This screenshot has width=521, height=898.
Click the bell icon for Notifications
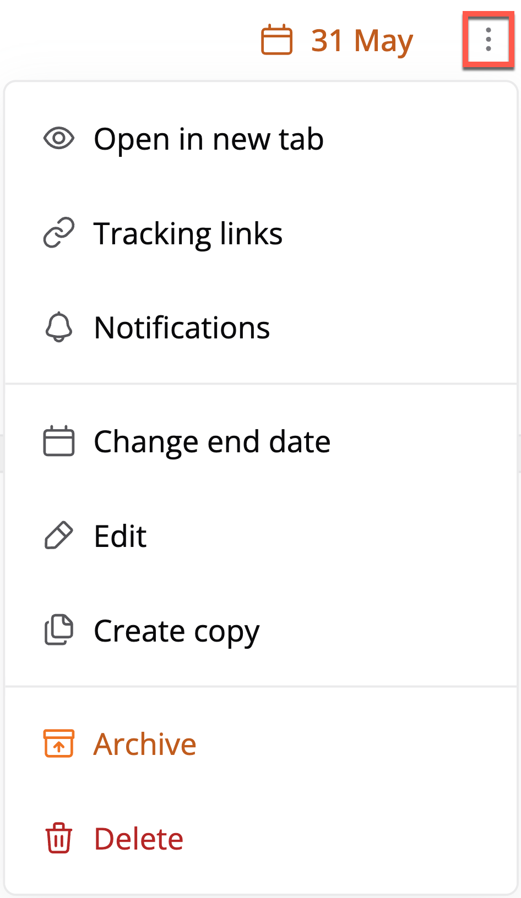pyautogui.click(x=59, y=327)
